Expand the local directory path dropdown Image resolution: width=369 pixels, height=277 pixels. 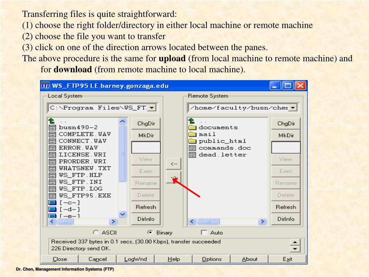click(152, 108)
